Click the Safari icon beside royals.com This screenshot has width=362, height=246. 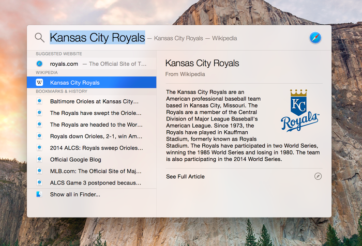(39, 64)
